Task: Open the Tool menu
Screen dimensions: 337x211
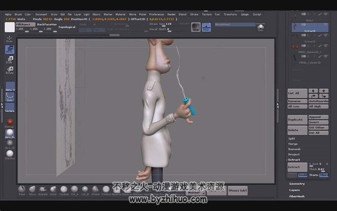Action: (x=217, y=14)
